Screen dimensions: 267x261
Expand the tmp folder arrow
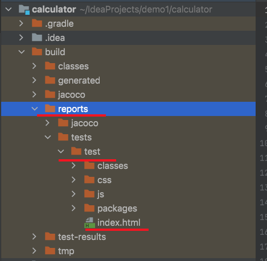pos(34,251)
